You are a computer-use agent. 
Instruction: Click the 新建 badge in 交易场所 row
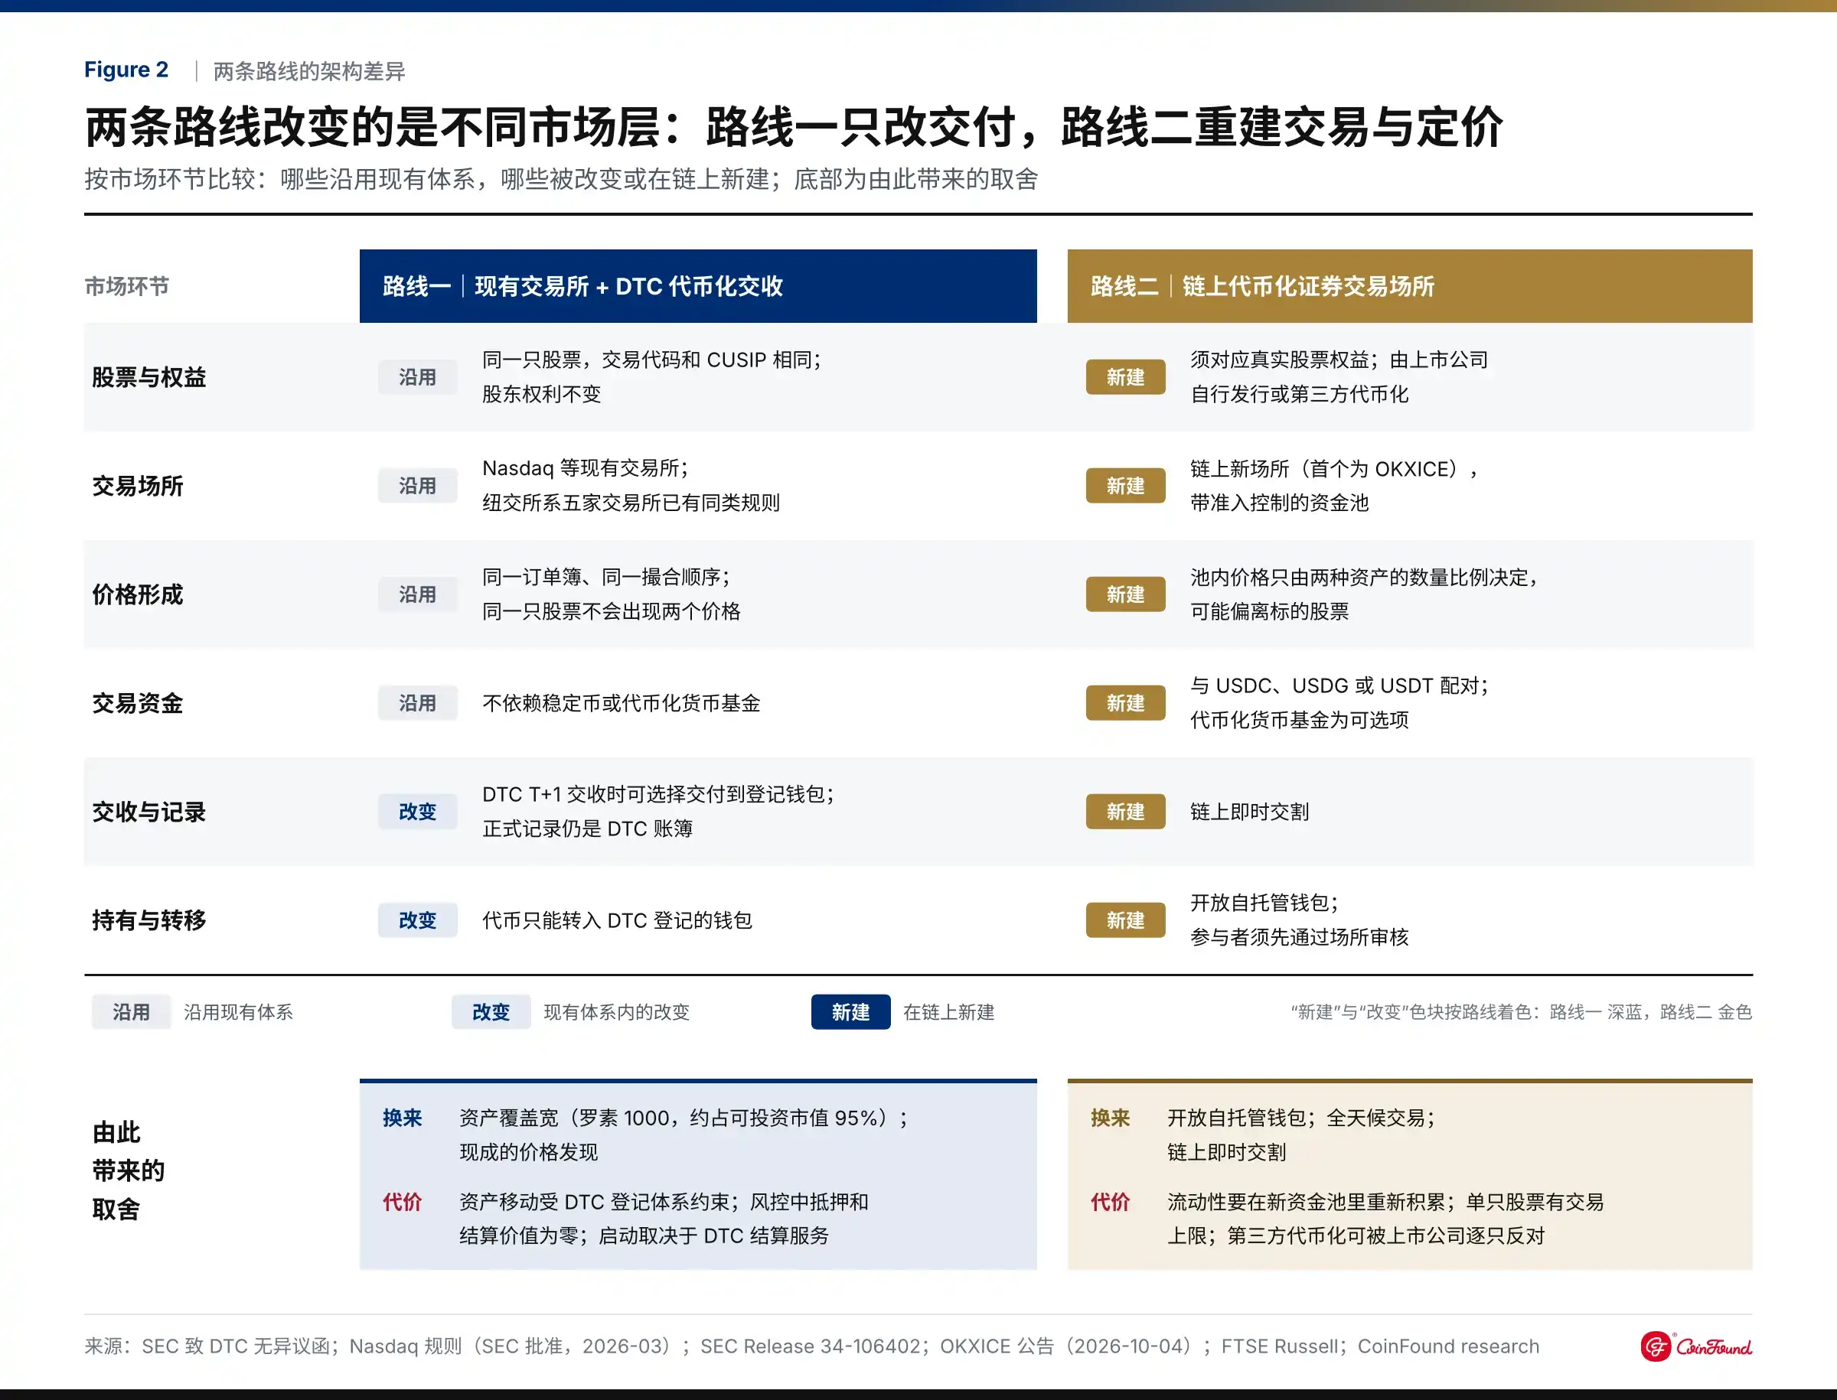tap(1125, 486)
